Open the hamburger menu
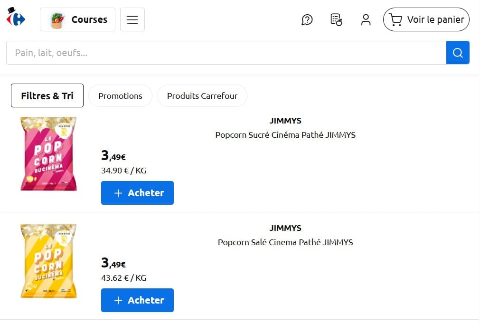Image resolution: width=480 pixels, height=324 pixels. coord(132,19)
